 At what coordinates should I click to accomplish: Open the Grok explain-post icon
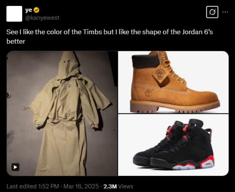212,12
